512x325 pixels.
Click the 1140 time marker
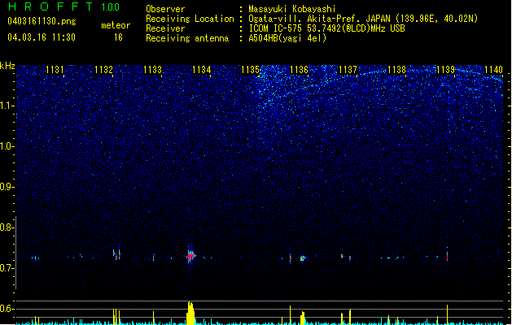[x=494, y=69]
